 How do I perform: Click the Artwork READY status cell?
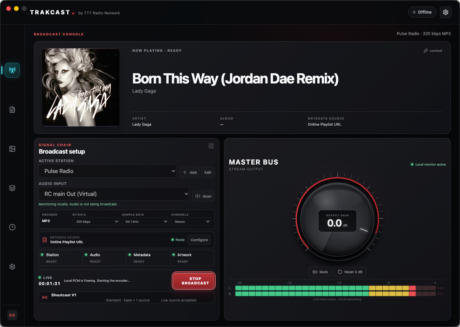[x=192, y=258]
